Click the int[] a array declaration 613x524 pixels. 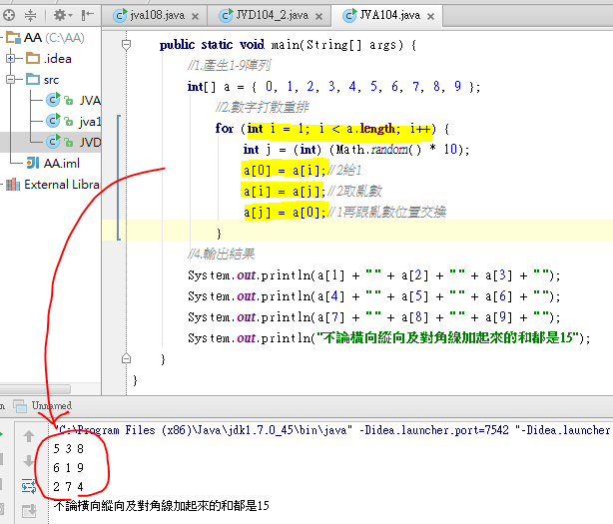pyautogui.click(x=333, y=87)
